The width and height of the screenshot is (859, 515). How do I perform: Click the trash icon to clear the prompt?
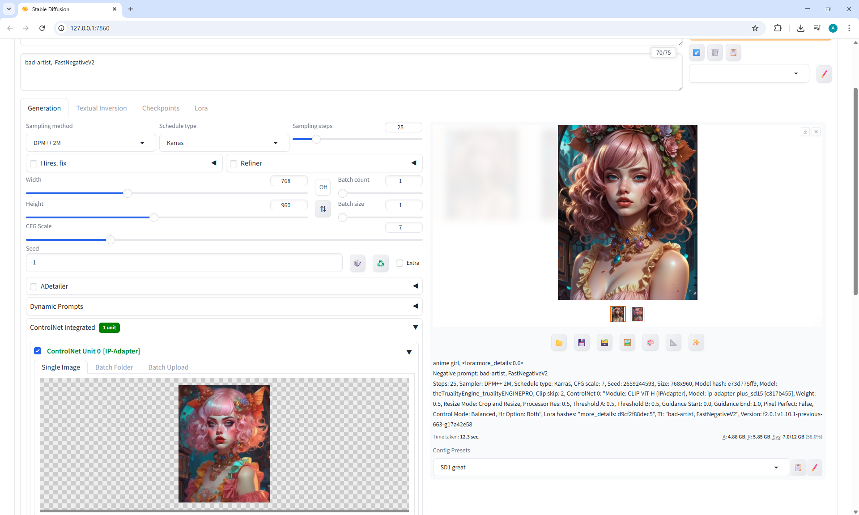click(715, 53)
